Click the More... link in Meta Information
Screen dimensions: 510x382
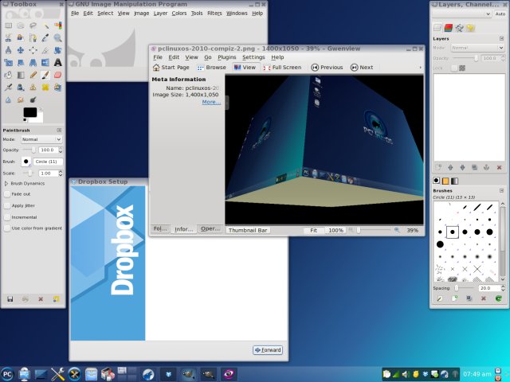pos(211,102)
